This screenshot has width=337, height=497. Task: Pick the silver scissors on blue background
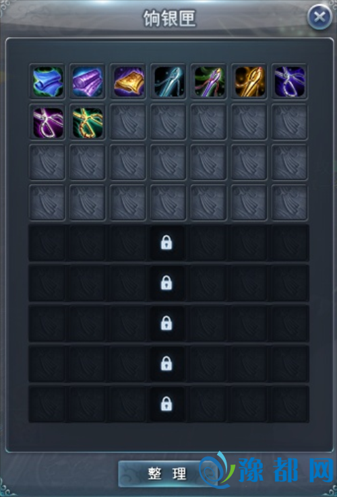pyautogui.click(x=290, y=81)
